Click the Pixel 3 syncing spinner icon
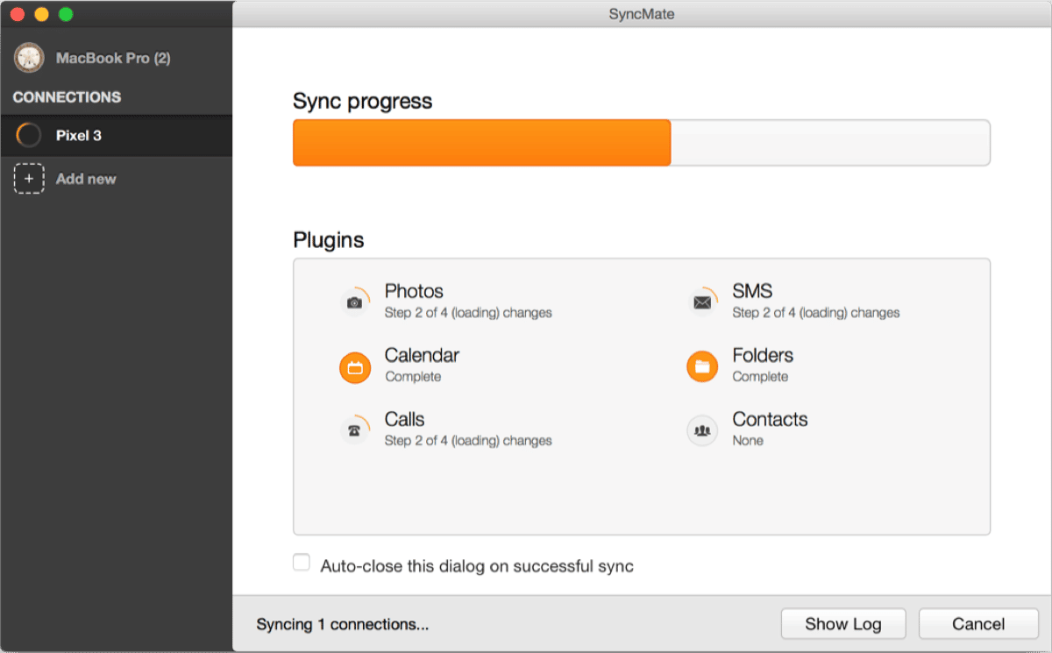This screenshot has width=1052, height=653. coord(29,136)
